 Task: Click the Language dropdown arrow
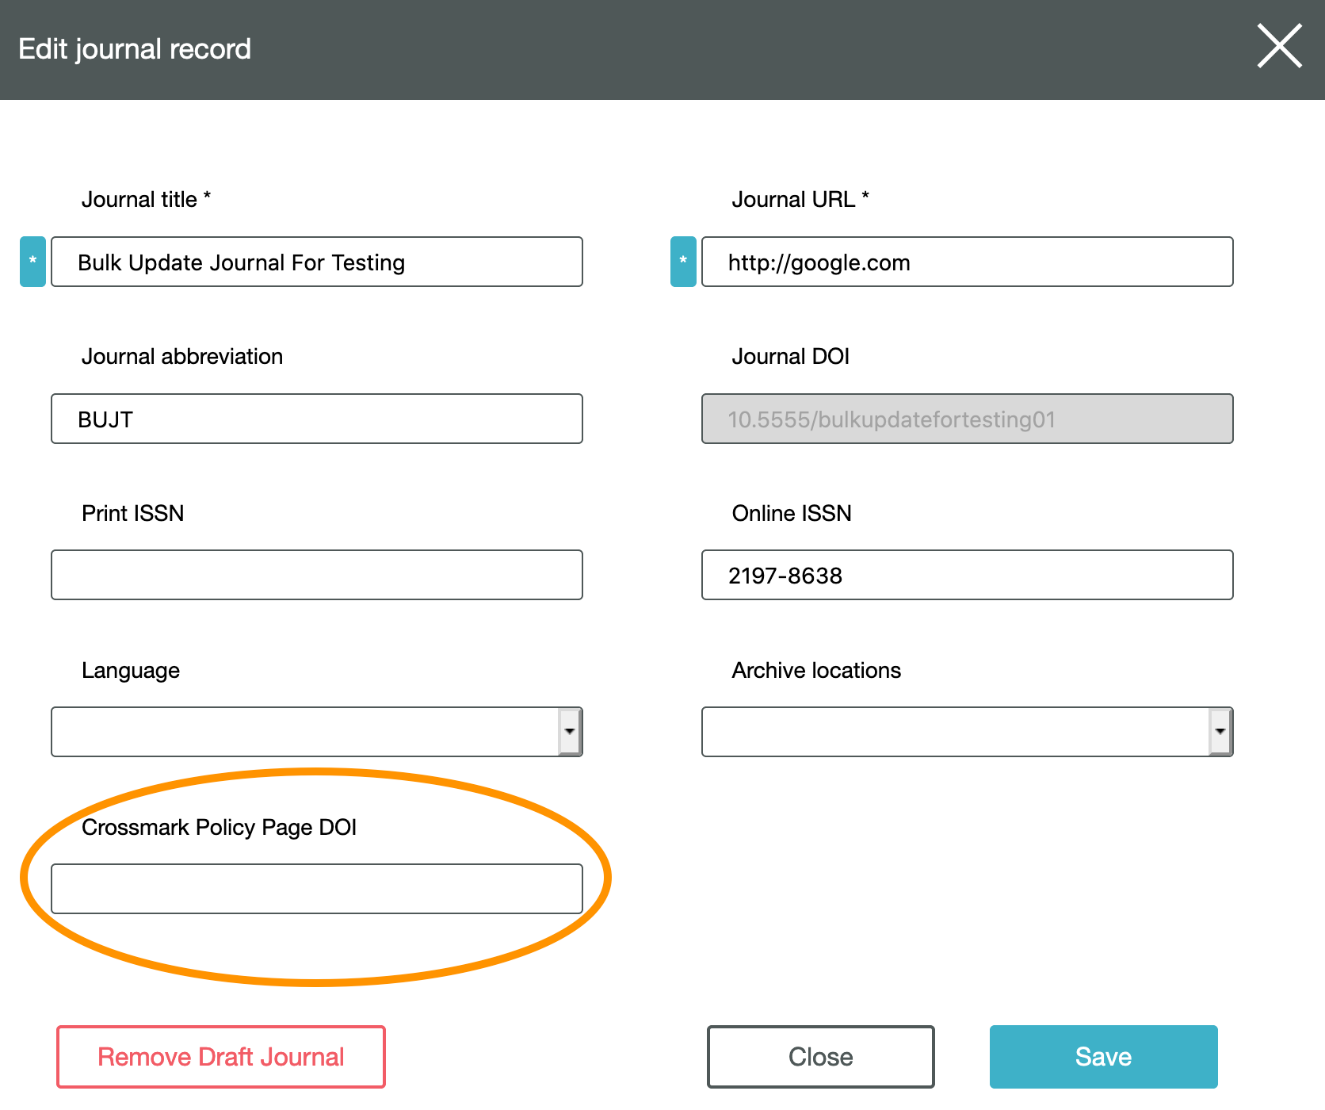pos(569,732)
